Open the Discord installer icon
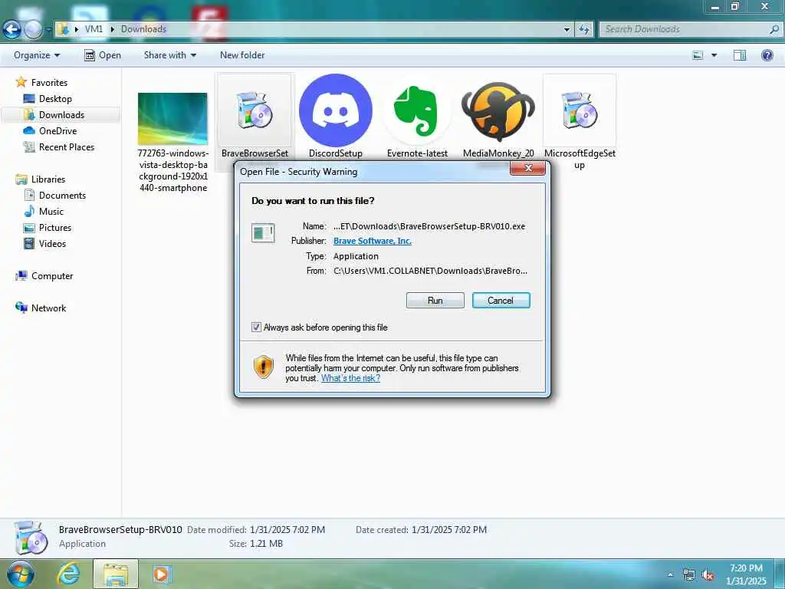 (336, 110)
